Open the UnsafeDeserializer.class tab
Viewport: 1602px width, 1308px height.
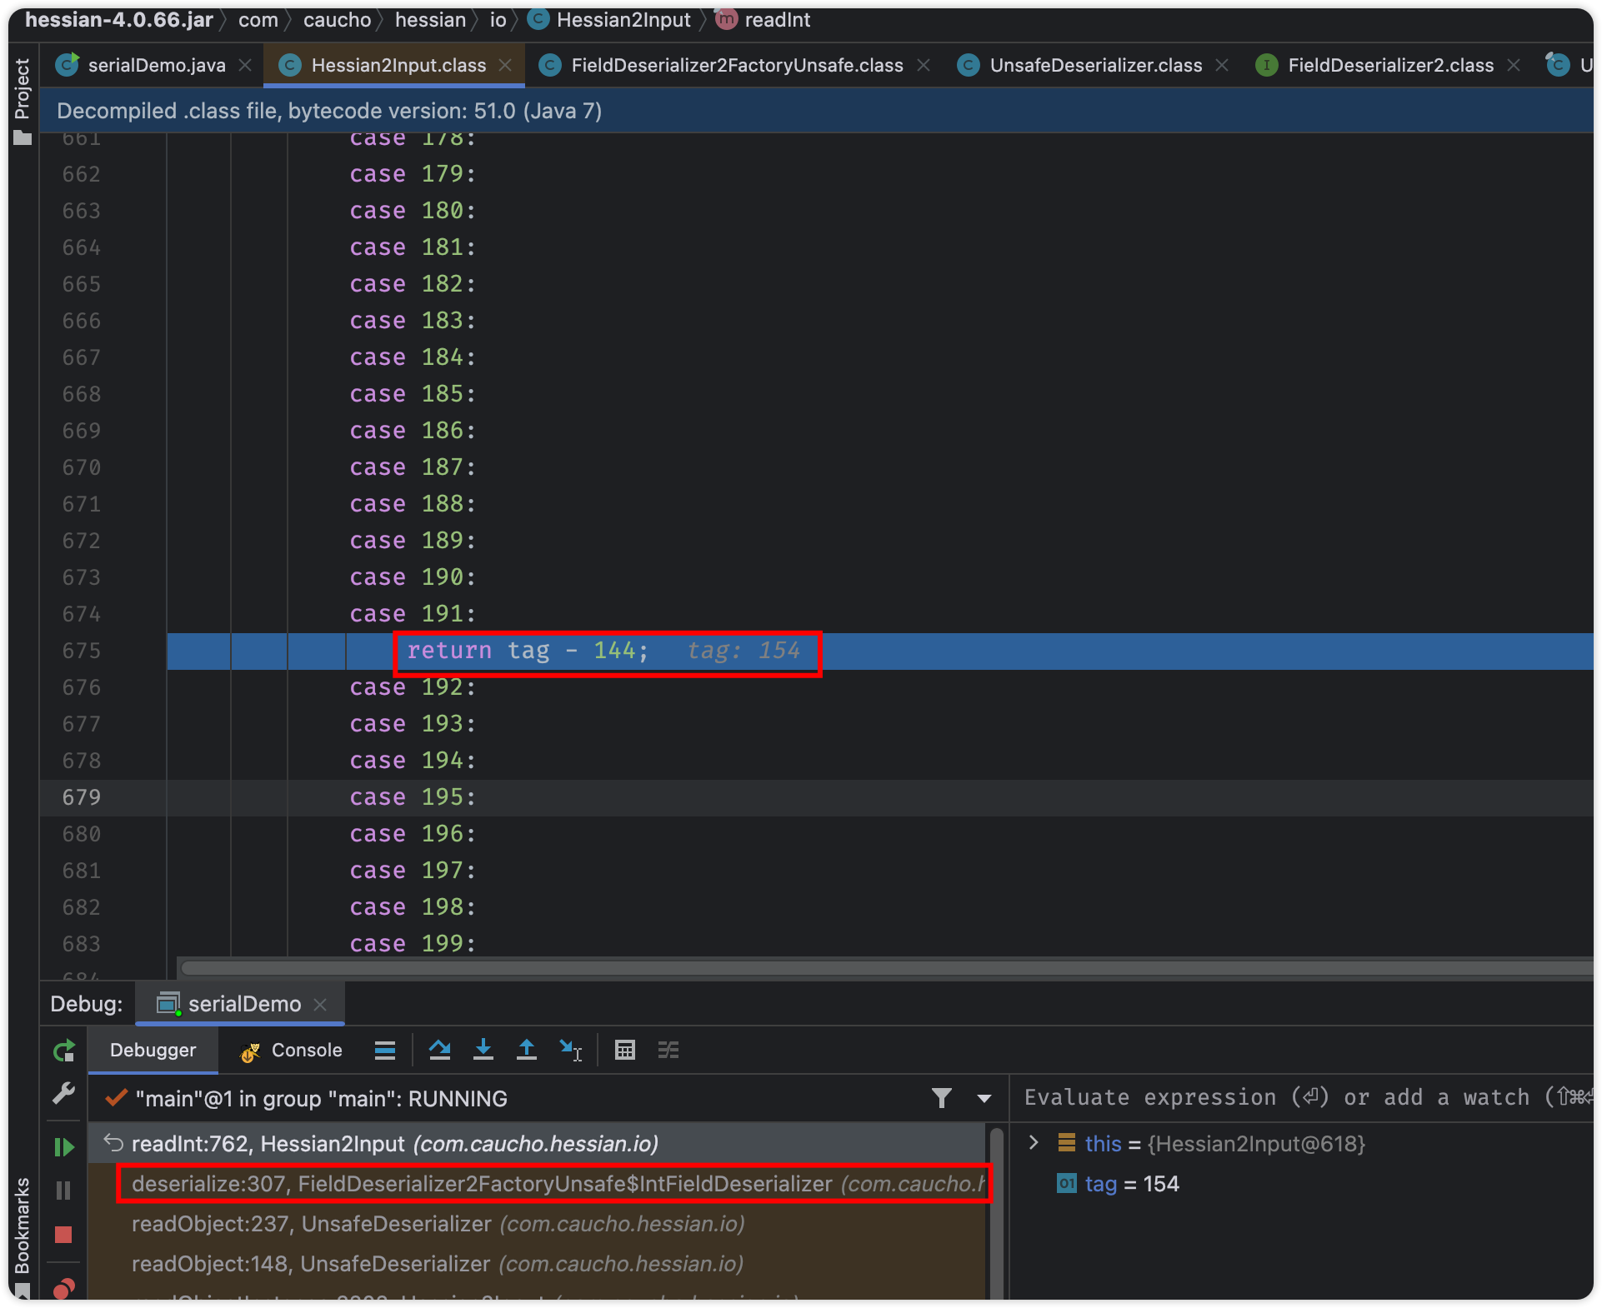1095,65
